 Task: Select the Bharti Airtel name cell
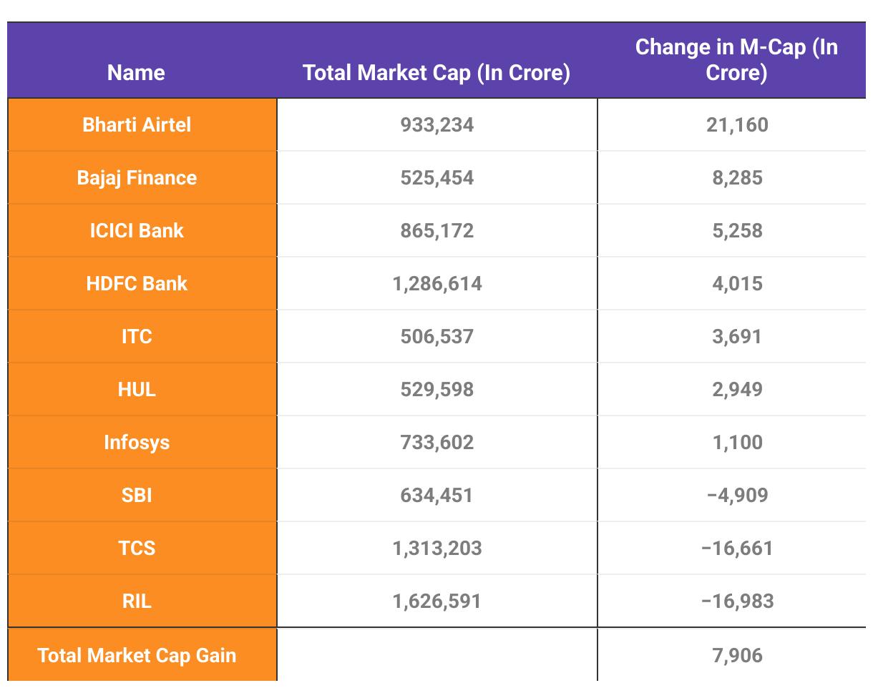pos(137,124)
